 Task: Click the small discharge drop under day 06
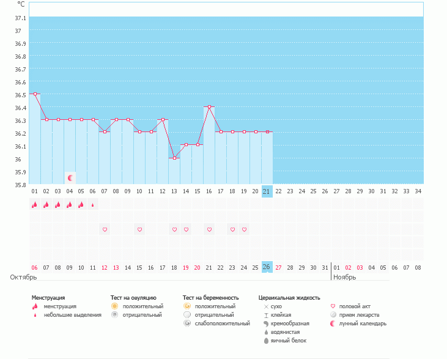point(93,205)
